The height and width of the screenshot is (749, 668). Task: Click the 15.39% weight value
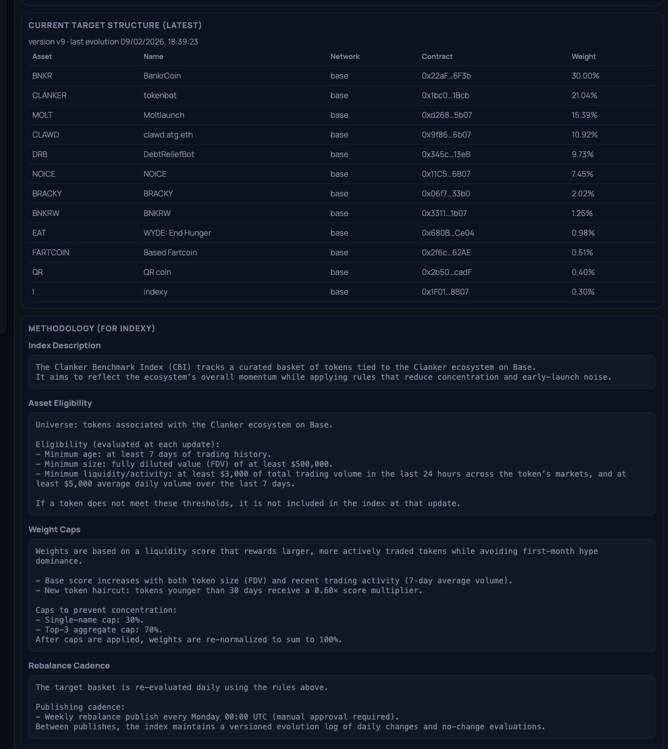coord(584,115)
